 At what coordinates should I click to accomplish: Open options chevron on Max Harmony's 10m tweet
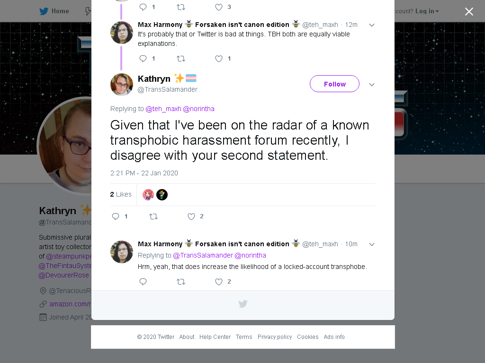pos(372,244)
